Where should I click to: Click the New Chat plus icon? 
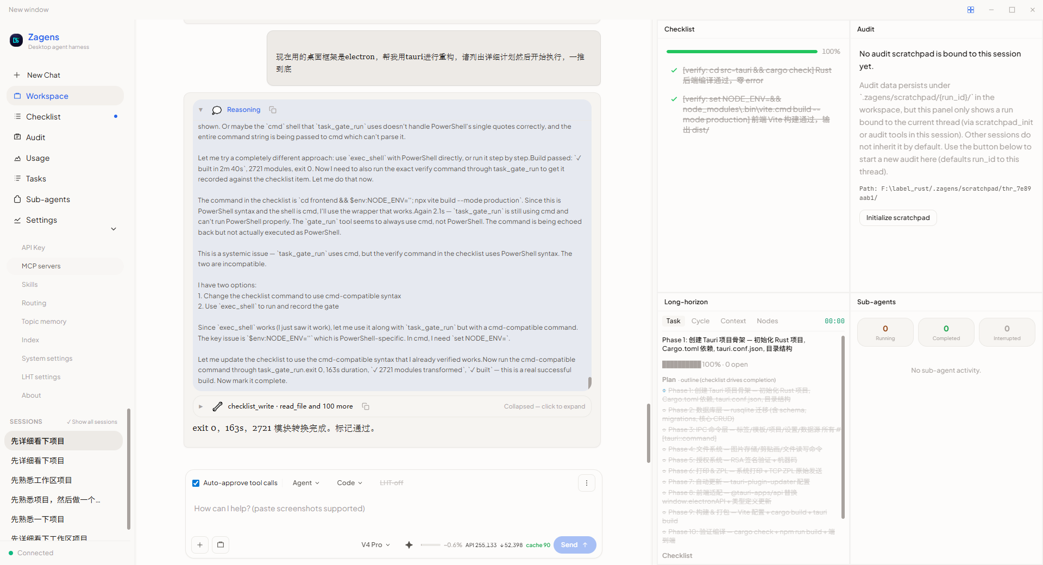point(17,75)
